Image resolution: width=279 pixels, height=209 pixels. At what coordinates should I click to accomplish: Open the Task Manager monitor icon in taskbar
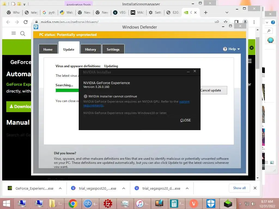point(125,204)
